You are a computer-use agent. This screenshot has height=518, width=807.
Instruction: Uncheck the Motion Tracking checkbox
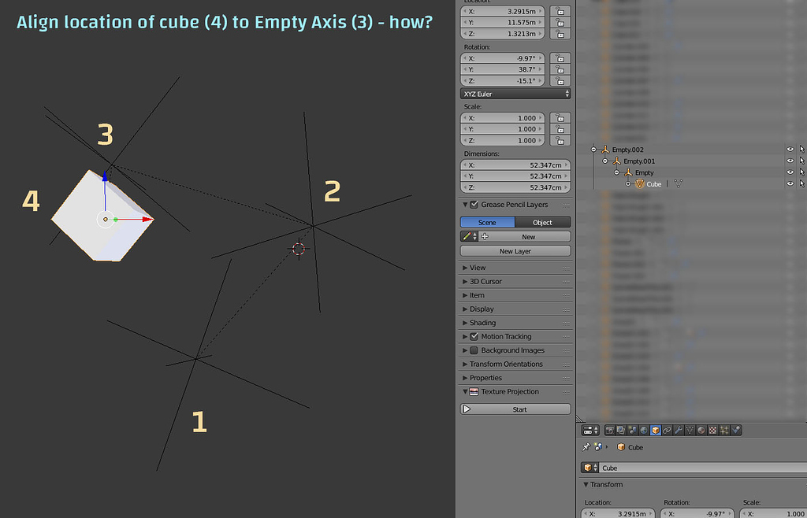pyautogui.click(x=474, y=337)
